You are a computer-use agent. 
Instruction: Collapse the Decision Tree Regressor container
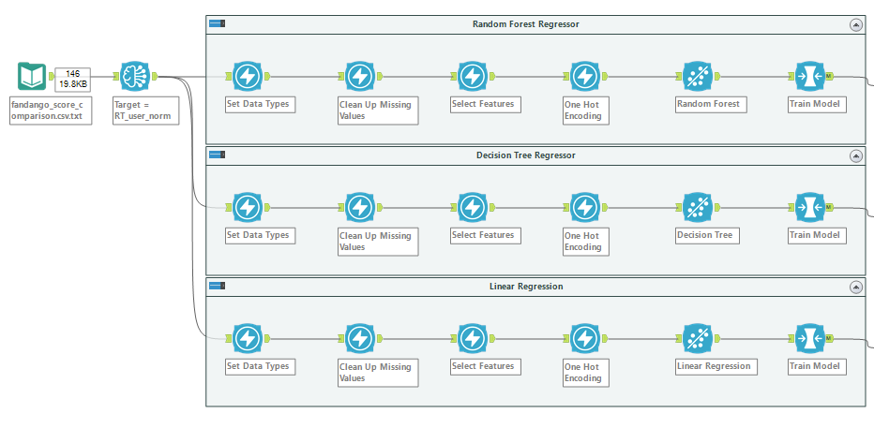pyautogui.click(x=855, y=156)
